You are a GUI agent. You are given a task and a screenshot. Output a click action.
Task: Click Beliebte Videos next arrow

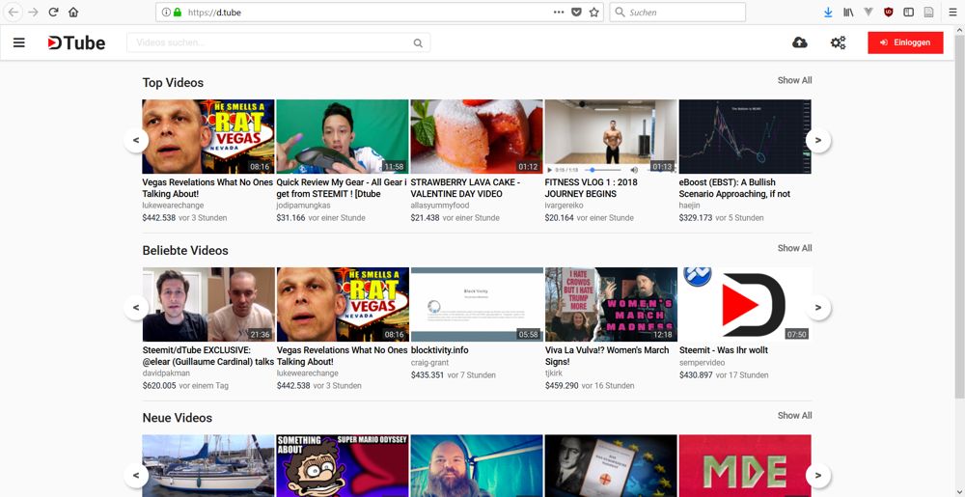click(x=818, y=308)
